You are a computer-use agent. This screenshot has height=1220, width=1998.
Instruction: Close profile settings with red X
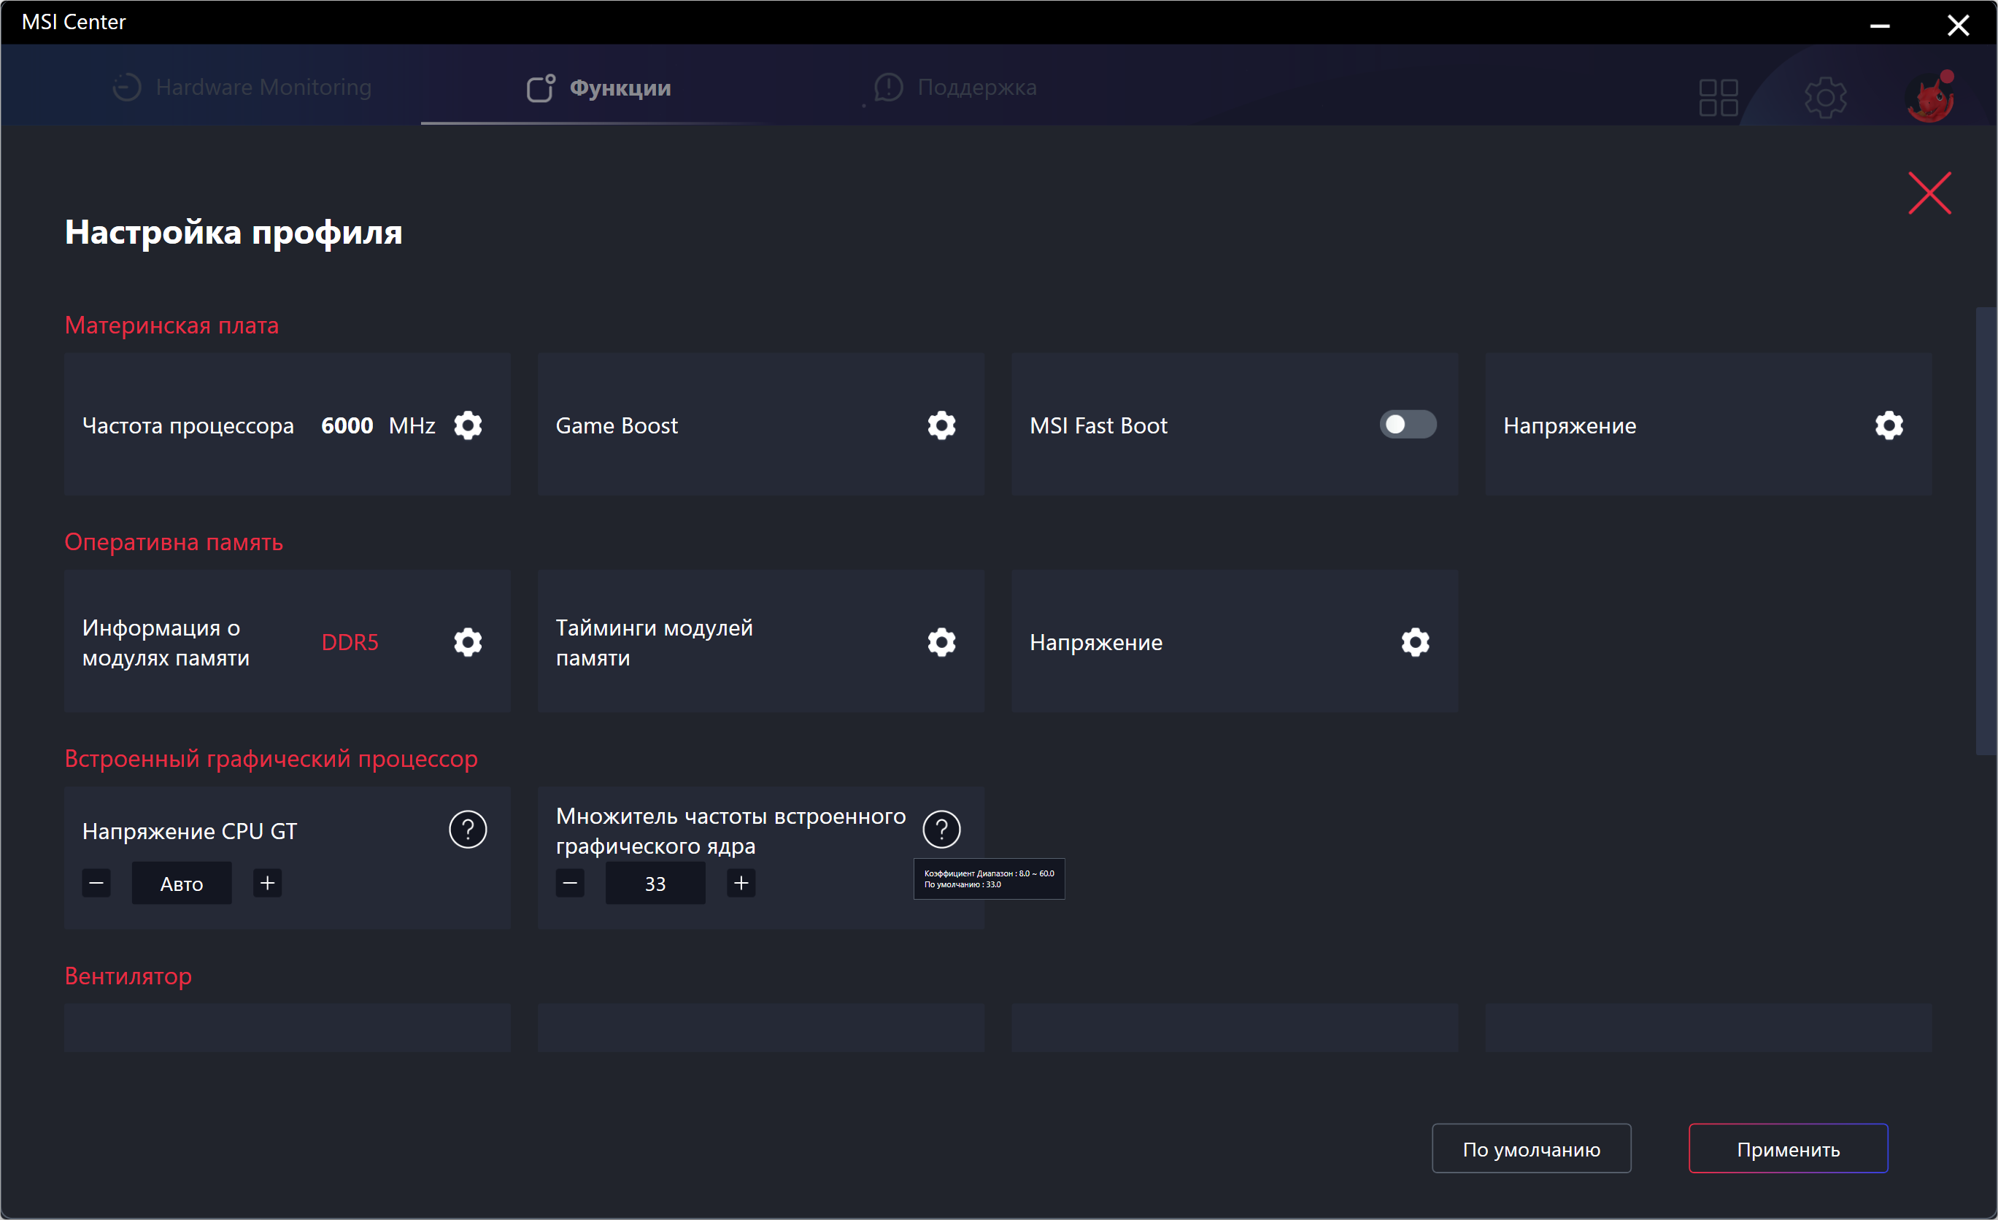coord(1929,193)
